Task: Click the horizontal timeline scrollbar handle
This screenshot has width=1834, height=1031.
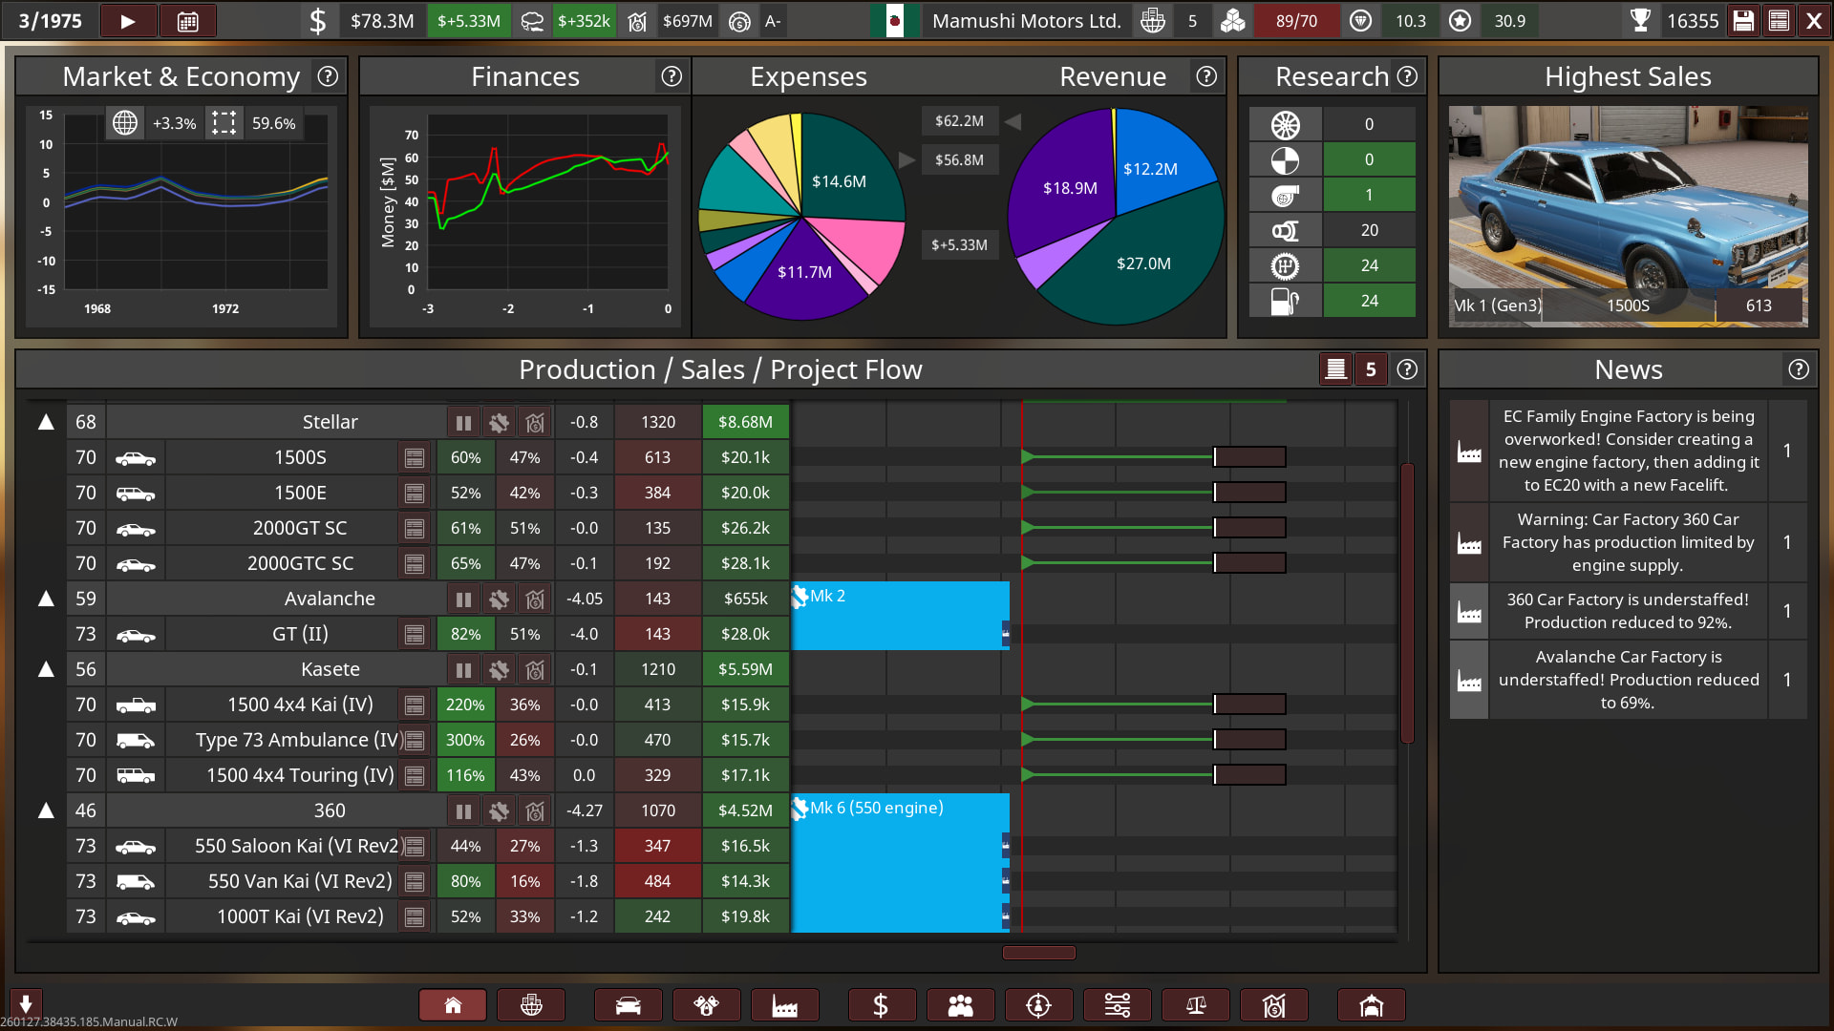Action: [1038, 953]
